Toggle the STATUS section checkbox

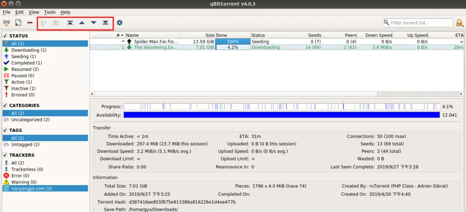[x=5, y=36]
